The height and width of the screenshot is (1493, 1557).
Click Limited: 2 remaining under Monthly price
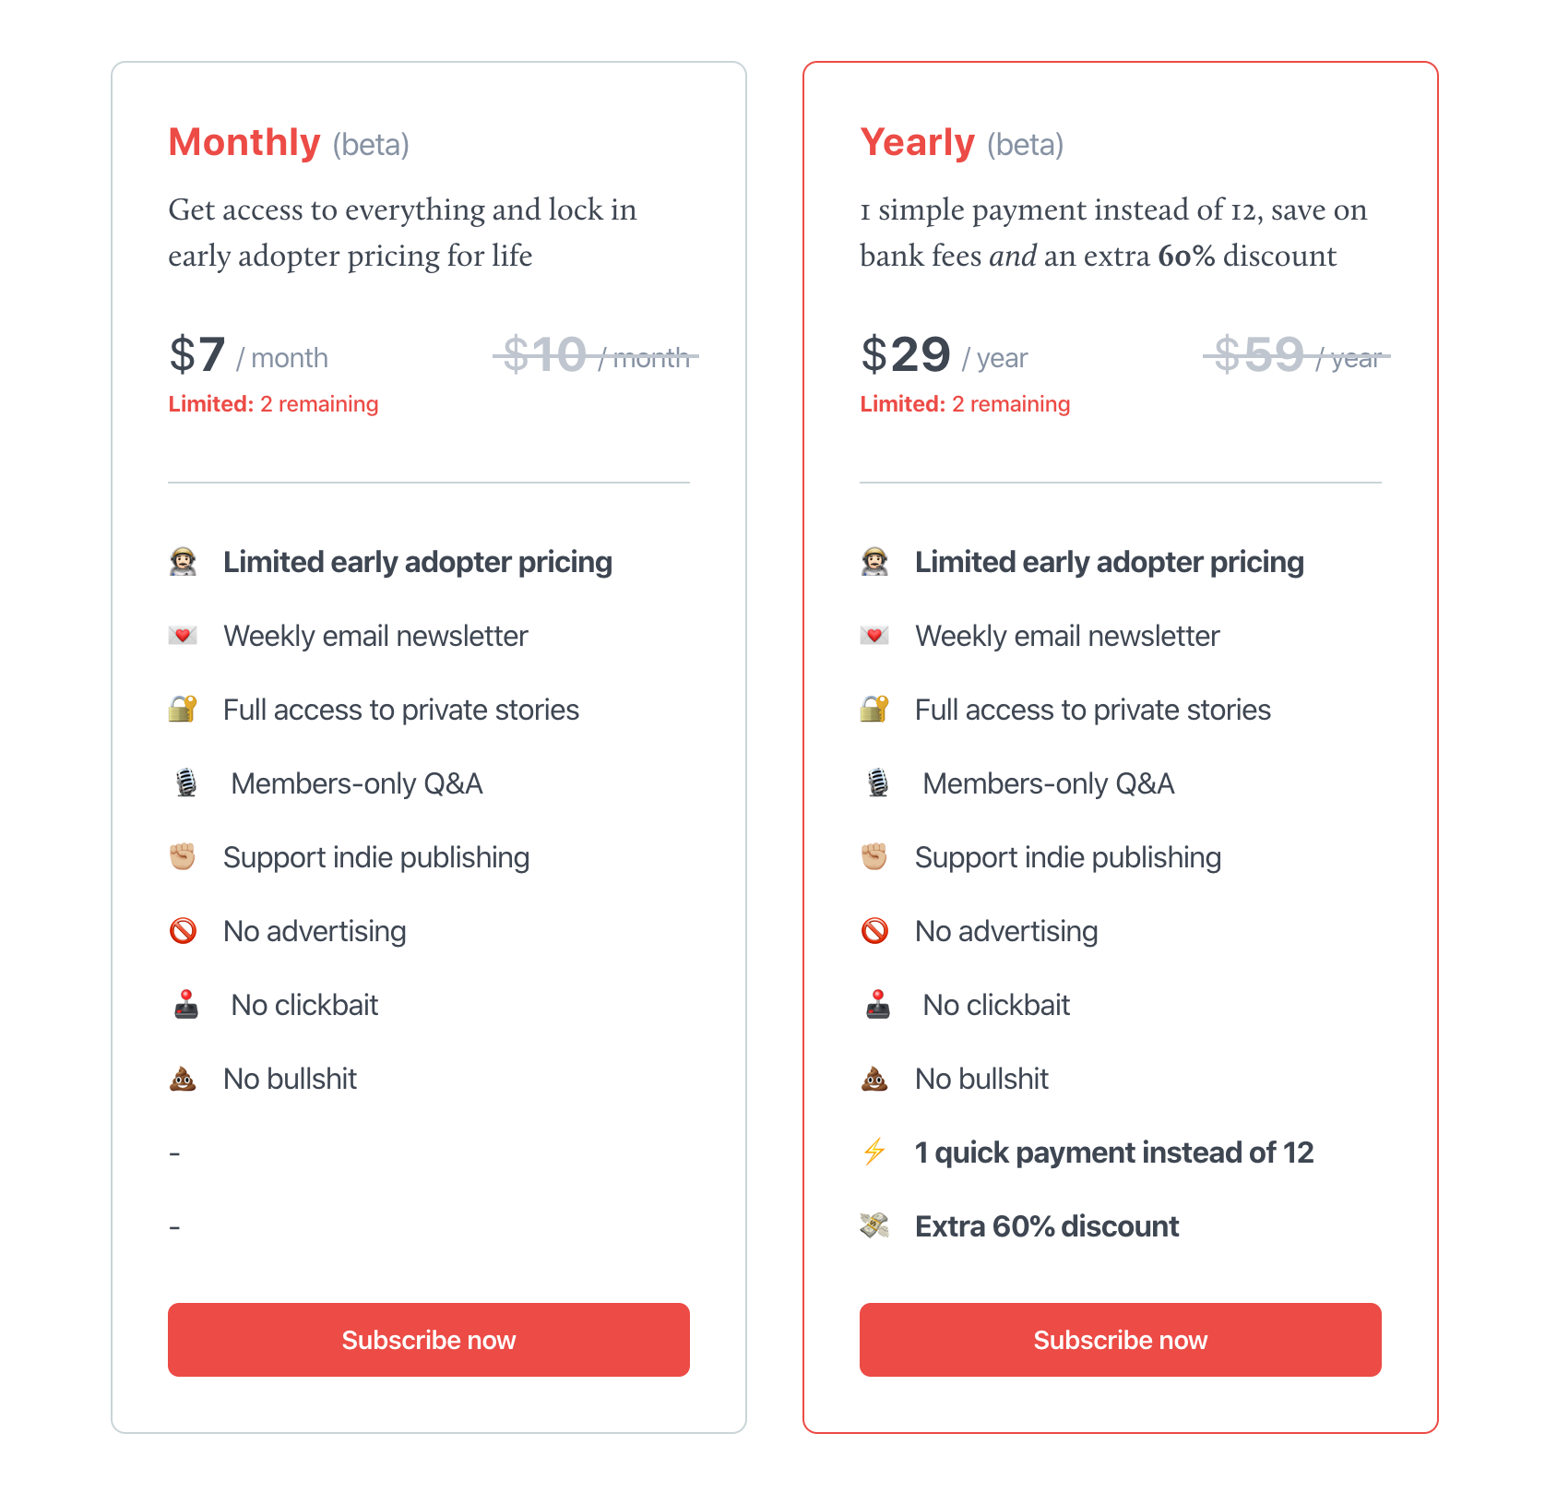point(273,403)
